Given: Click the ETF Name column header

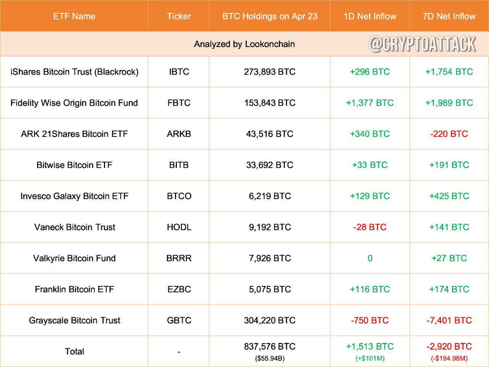Looking at the screenshot, I should pyautogui.click(x=74, y=16).
